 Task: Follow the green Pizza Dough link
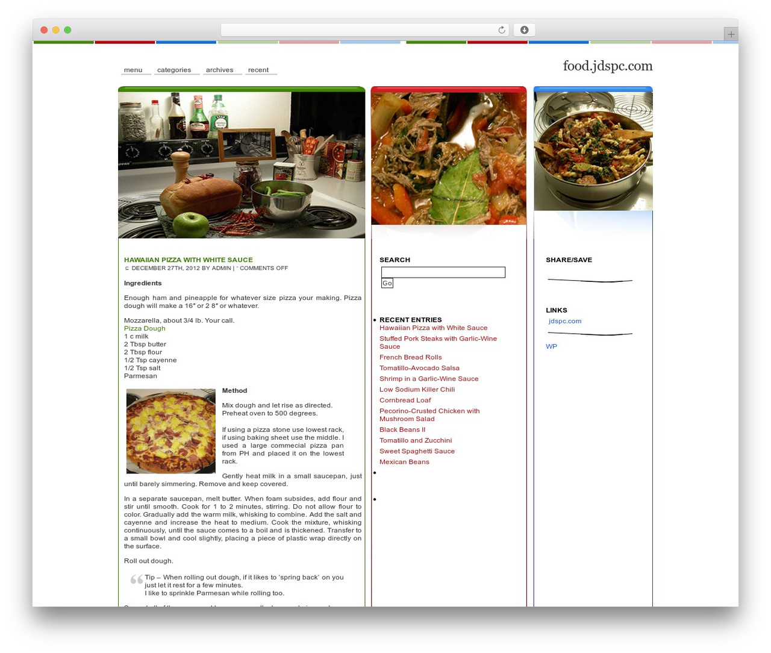(145, 328)
